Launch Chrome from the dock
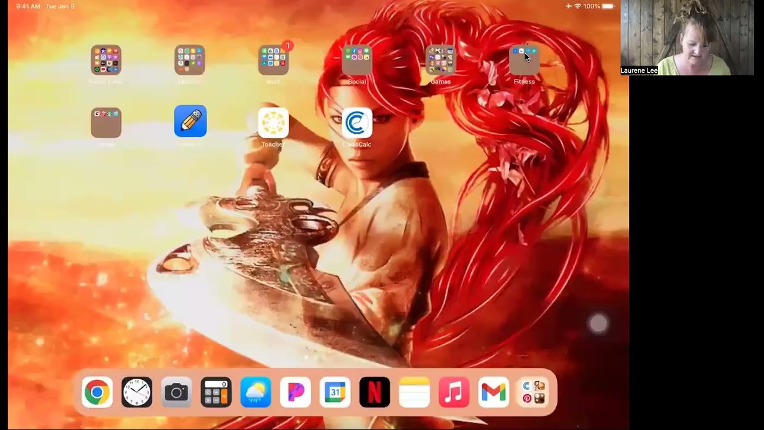The height and width of the screenshot is (430, 764). tap(97, 392)
